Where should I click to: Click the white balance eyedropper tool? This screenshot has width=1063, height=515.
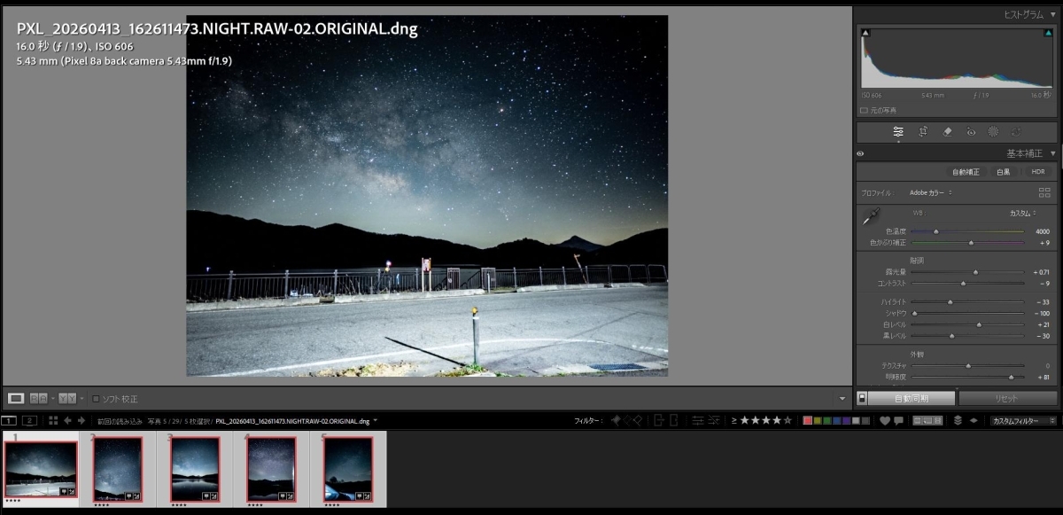click(x=871, y=216)
